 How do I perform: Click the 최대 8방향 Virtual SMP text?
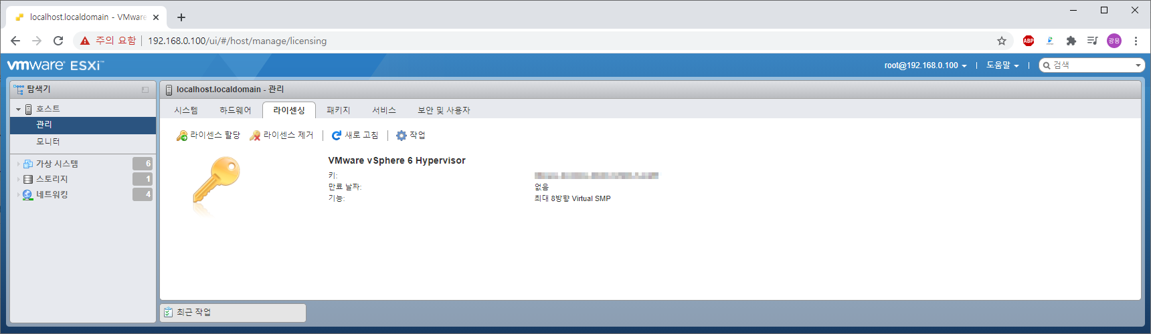pos(572,198)
